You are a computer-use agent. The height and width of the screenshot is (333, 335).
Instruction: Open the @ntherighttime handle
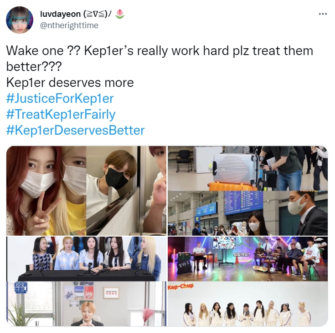(x=69, y=25)
